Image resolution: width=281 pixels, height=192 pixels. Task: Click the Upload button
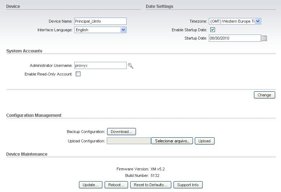205,141
